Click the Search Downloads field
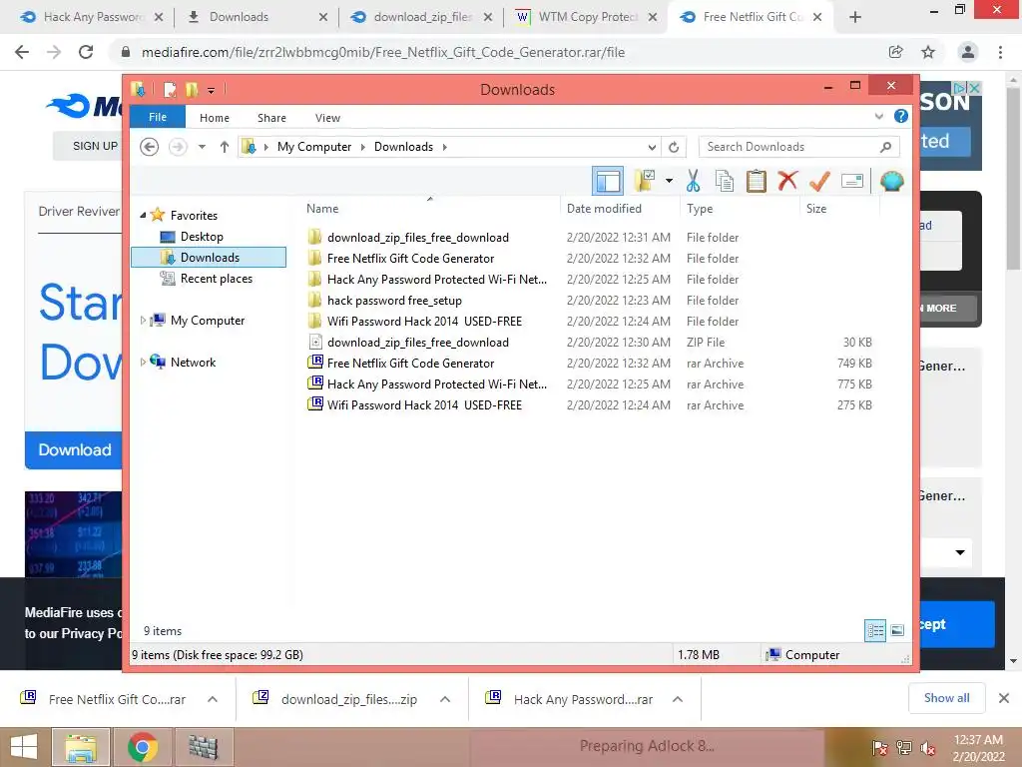Image resolution: width=1022 pixels, height=767 pixels. [798, 147]
